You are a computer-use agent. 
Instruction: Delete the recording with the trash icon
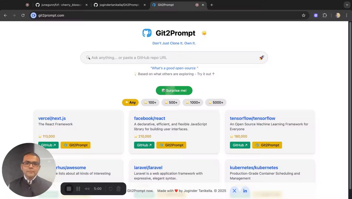tap(119, 189)
